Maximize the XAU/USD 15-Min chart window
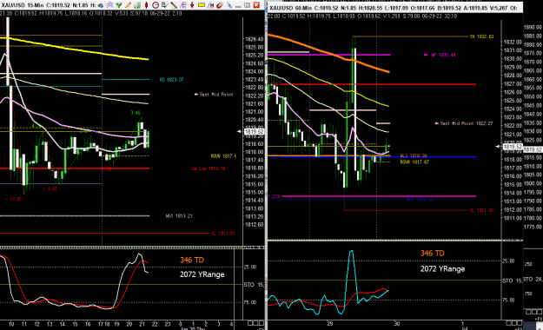This screenshot has height=330, width=543. click(247, 5)
